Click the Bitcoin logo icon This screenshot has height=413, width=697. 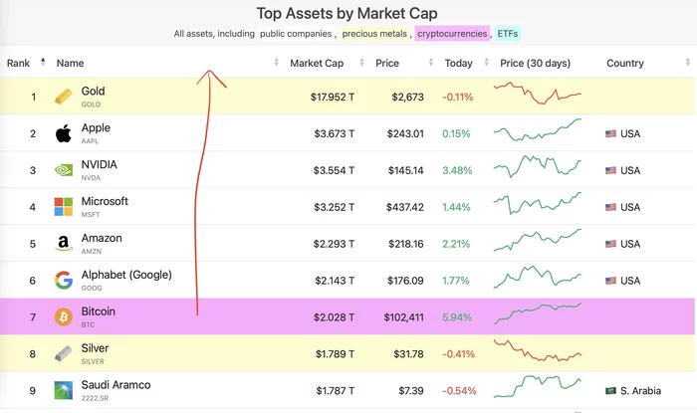click(64, 317)
